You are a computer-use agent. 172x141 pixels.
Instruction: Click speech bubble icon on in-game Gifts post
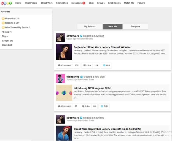(x=59, y=106)
